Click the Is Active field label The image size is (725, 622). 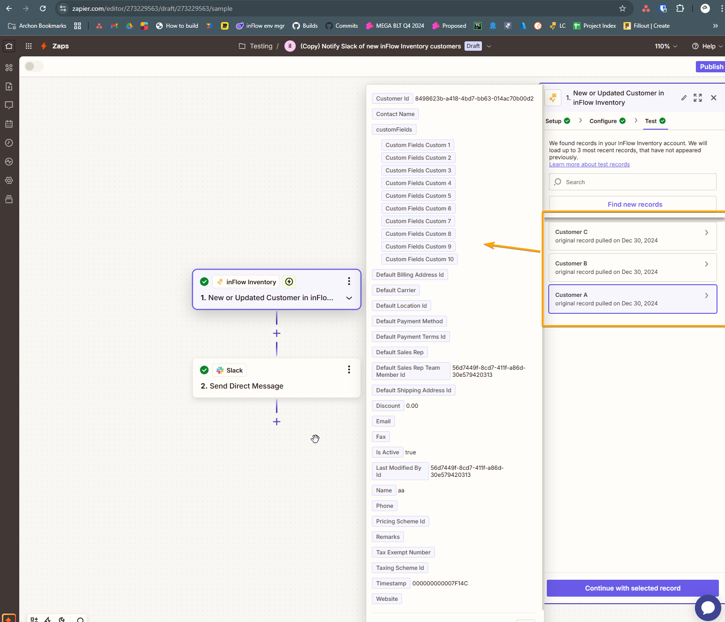click(x=387, y=452)
